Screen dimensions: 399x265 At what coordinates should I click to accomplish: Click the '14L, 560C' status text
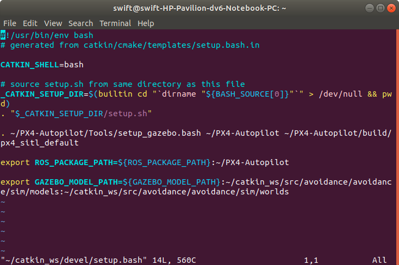pyautogui.click(x=174, y=260)
